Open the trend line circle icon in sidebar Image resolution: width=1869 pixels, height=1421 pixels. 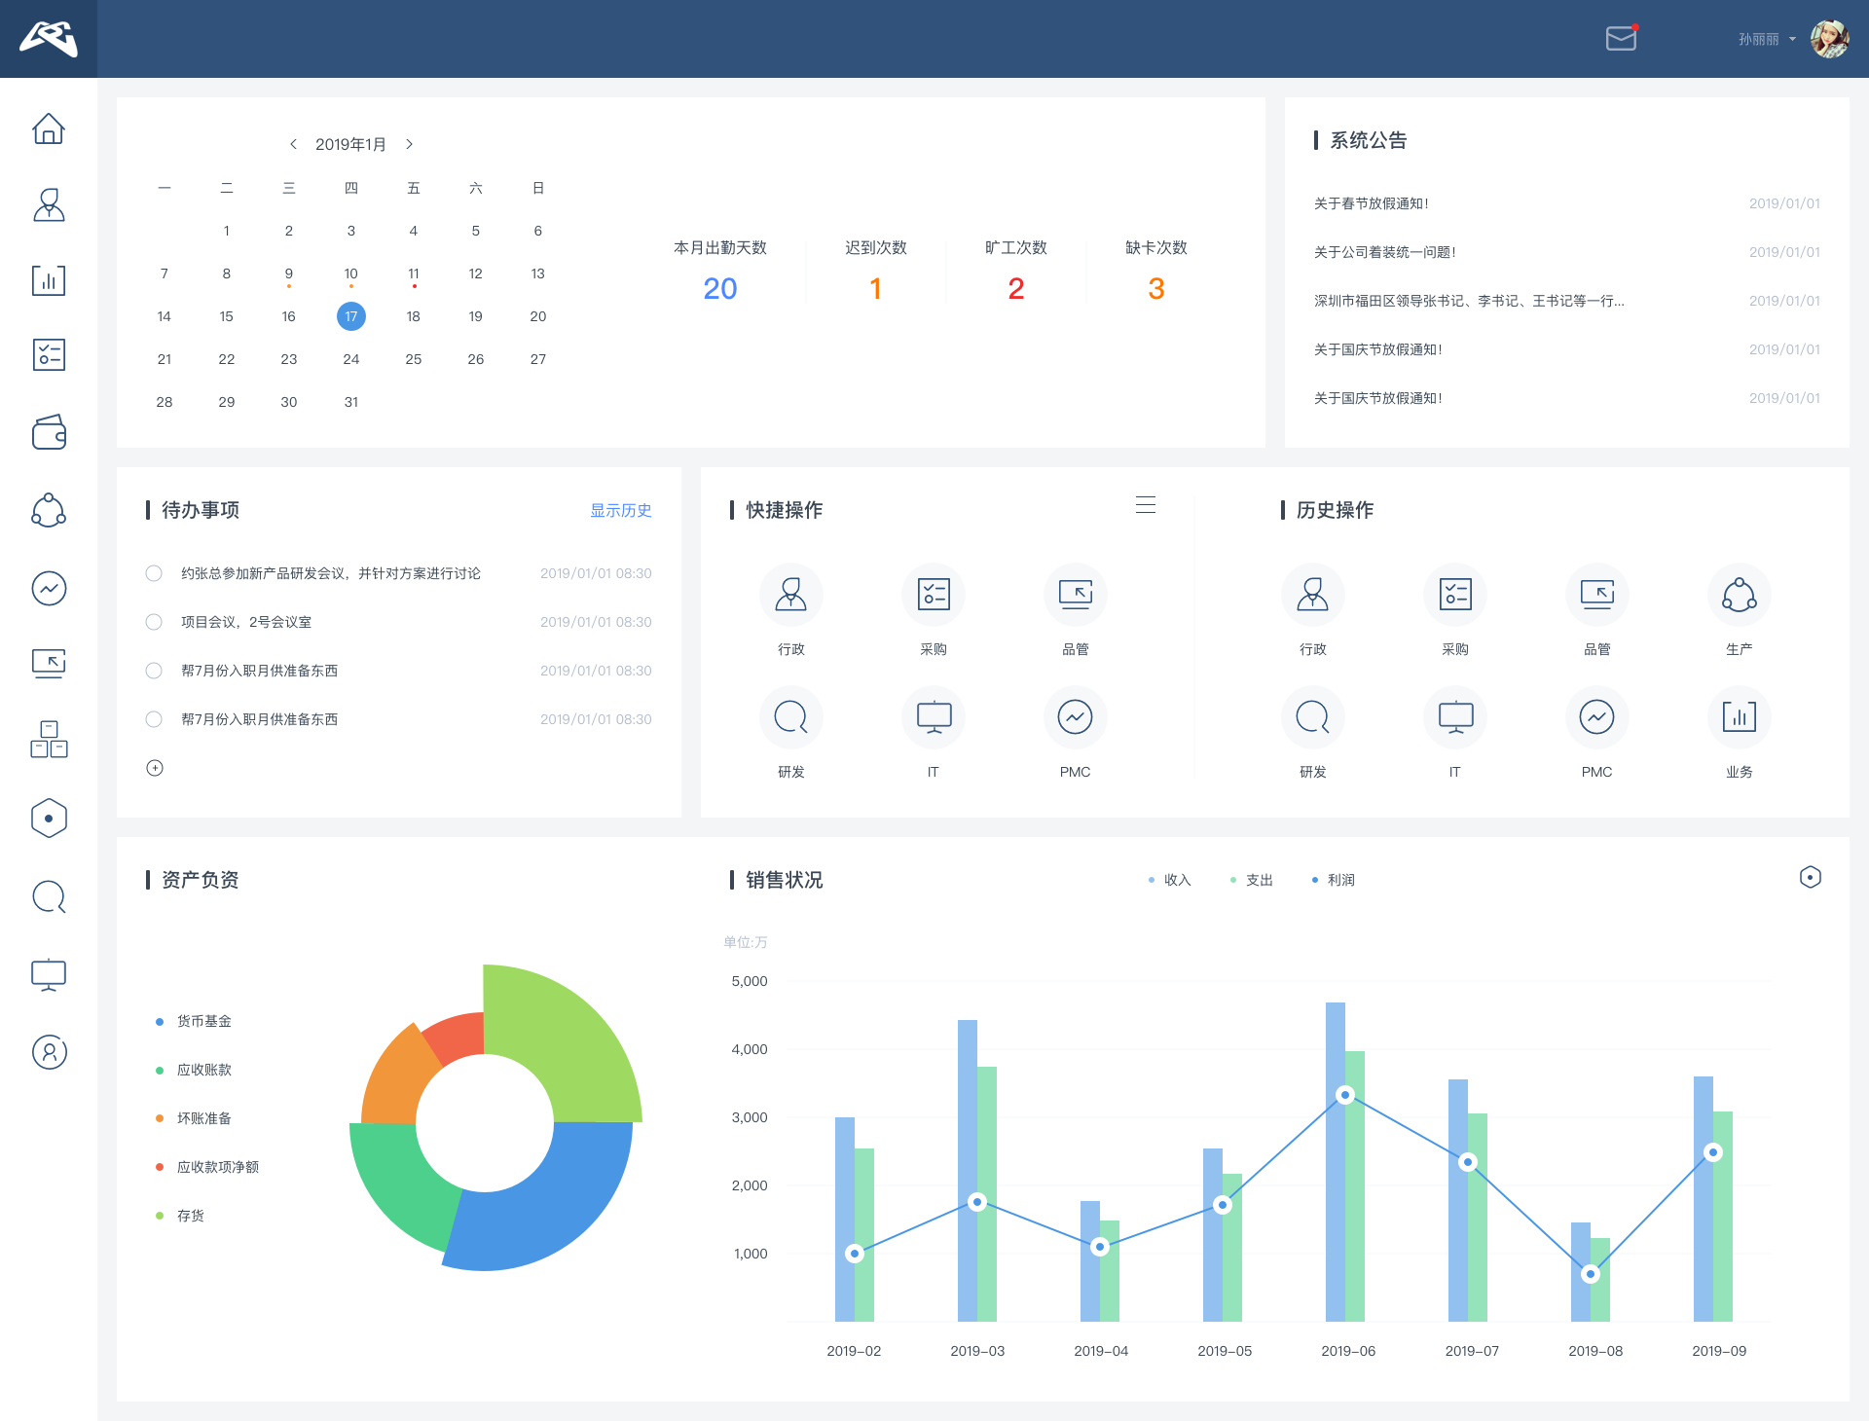[49, 588]
